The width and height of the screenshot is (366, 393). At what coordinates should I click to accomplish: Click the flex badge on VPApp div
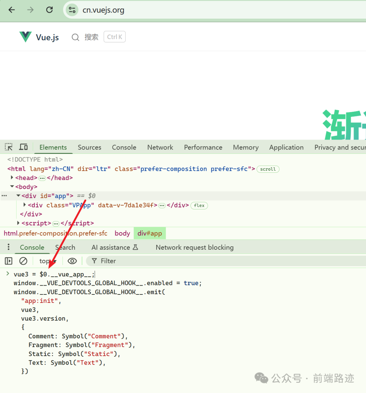pos(199,206)
